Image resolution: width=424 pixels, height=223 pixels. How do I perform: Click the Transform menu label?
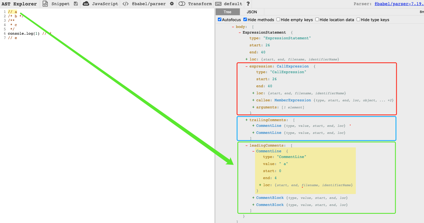point(200,4)
